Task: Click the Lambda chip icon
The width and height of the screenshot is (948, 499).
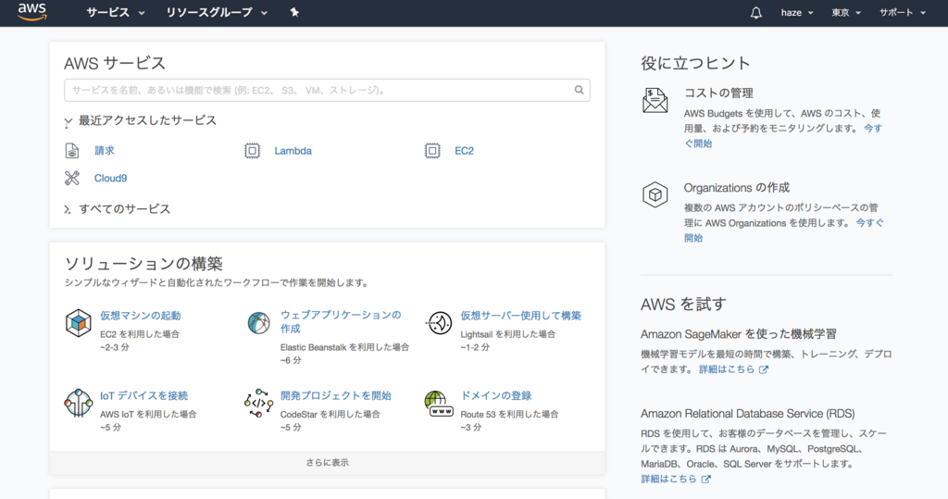Action: point(252,151)
